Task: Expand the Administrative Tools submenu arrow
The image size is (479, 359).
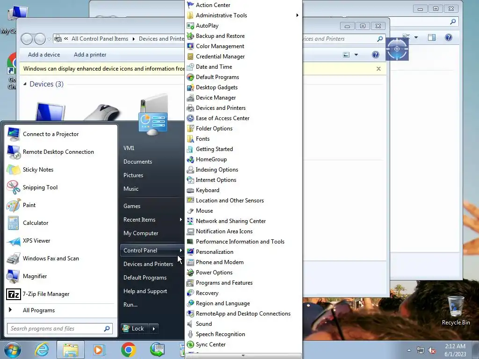Action: (x=297, y=15)
